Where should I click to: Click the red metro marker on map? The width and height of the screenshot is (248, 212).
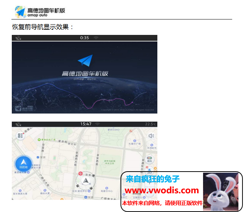[x=80, y=173]
